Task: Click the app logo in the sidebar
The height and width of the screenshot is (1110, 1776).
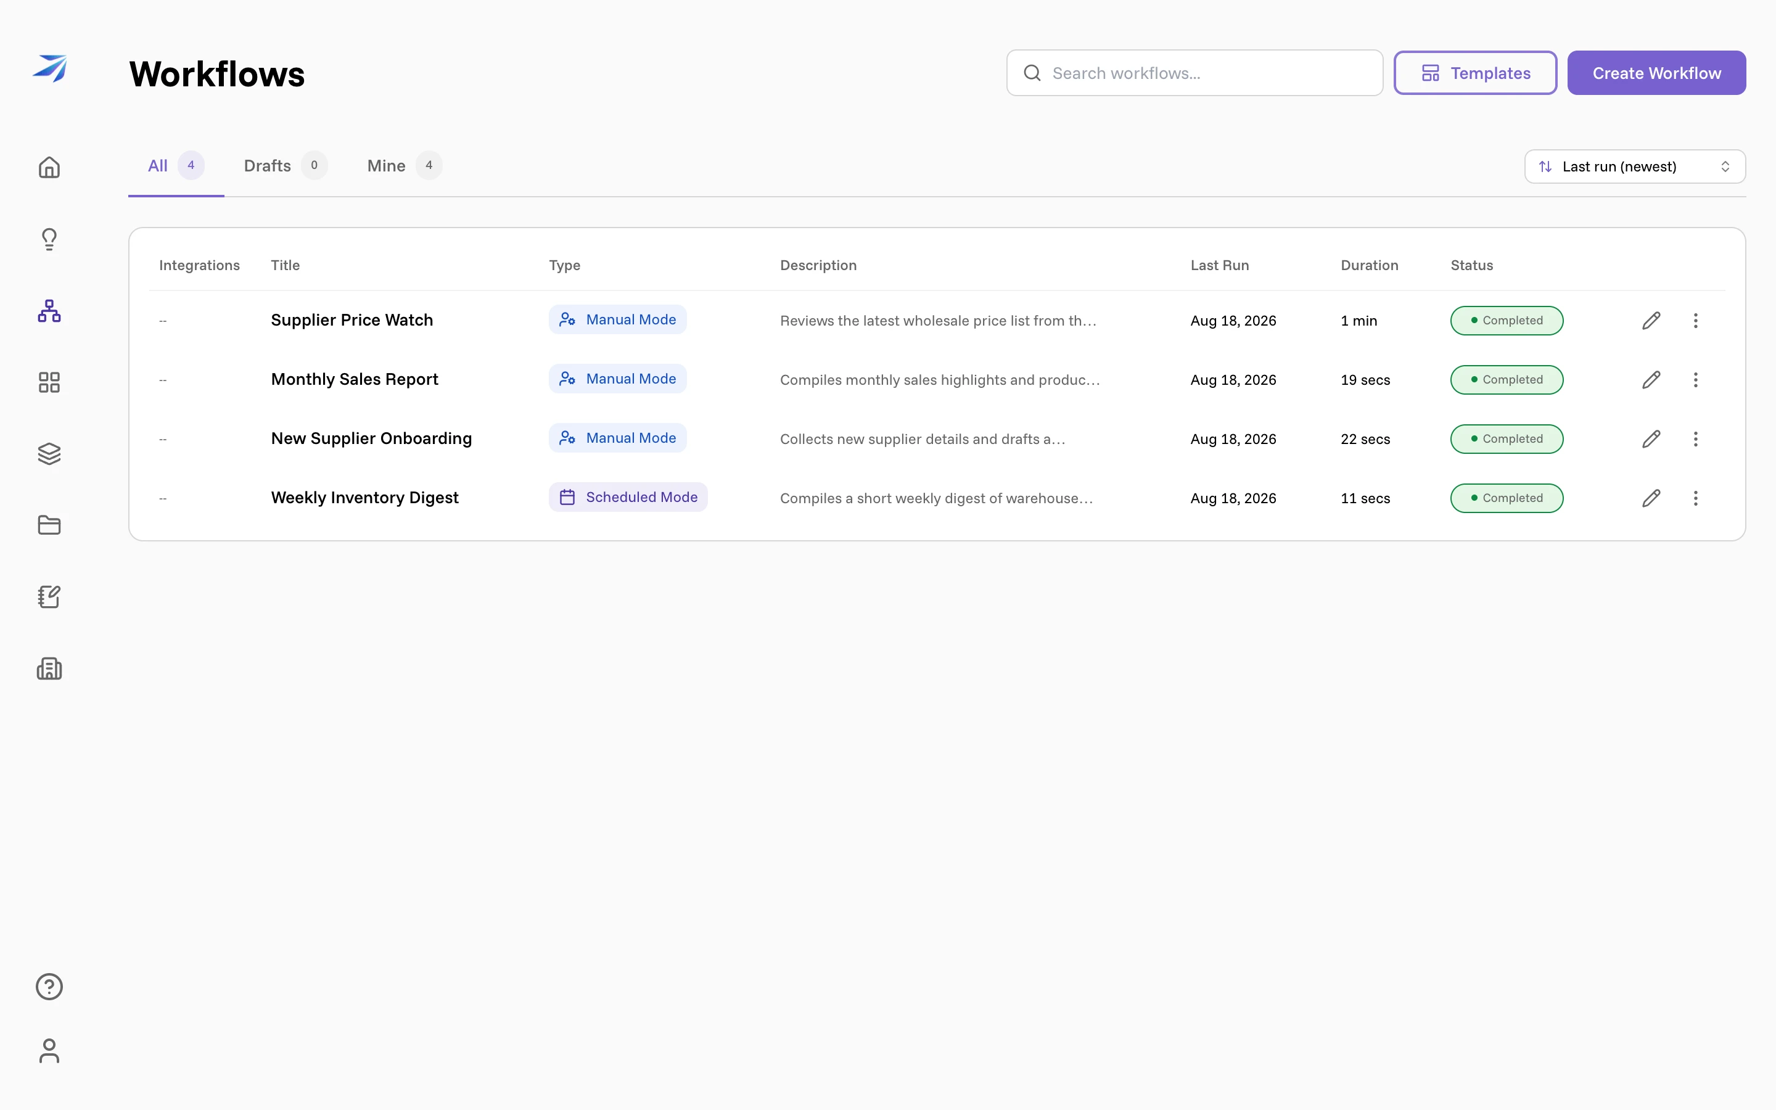Action: pos(49,68)
